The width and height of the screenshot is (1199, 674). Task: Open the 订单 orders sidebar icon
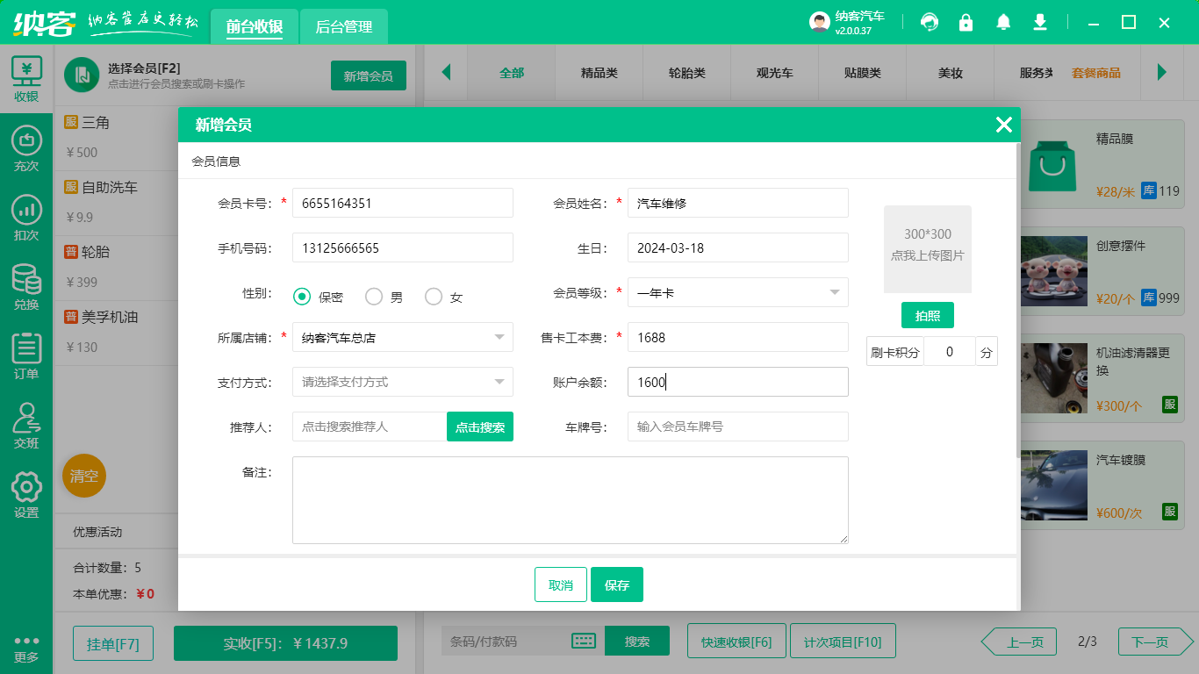click(26, 357)
